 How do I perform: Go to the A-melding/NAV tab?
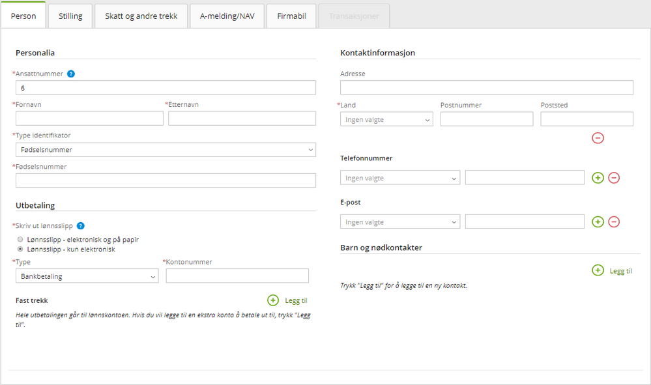pos(227,16)
